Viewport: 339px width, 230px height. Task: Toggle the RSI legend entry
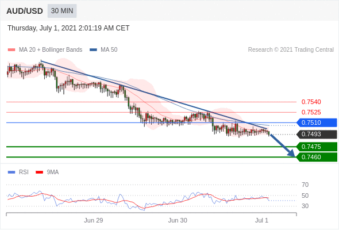(x=18, y=172)
